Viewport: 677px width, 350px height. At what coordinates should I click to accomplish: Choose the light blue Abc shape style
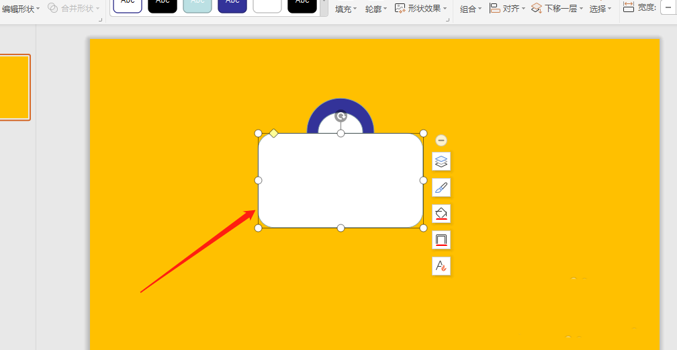(x=197, y=5)
